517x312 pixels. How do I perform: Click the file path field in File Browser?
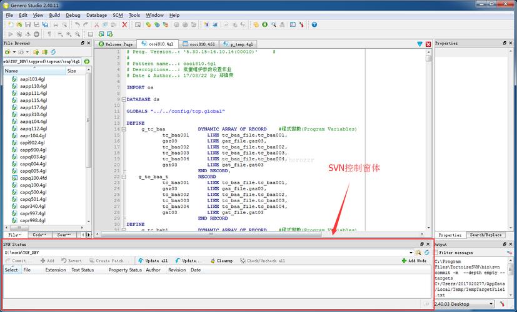pyautogui.click(x=43, y=62)
